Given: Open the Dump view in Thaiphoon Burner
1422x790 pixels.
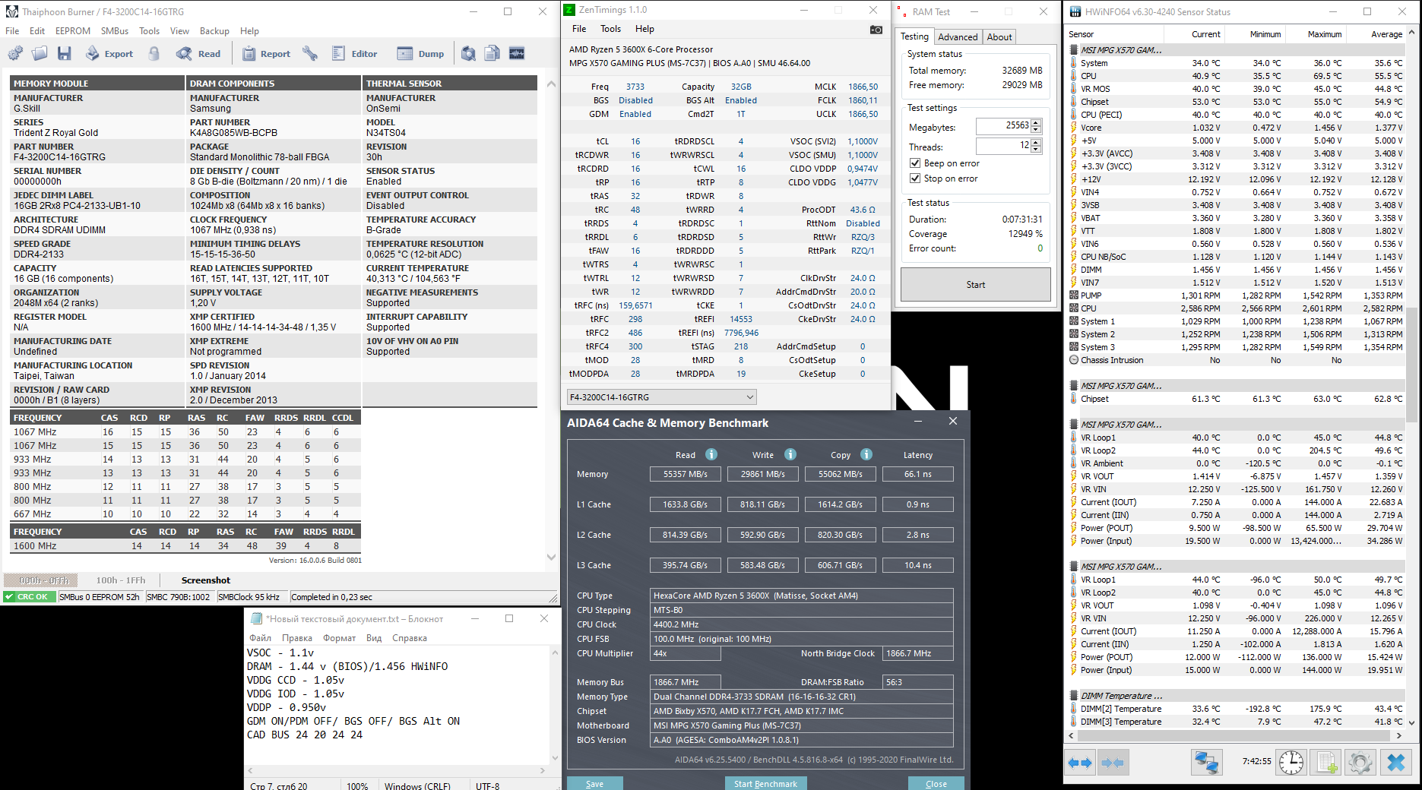Looking at the screenshot, I should [x=420, y=53].
